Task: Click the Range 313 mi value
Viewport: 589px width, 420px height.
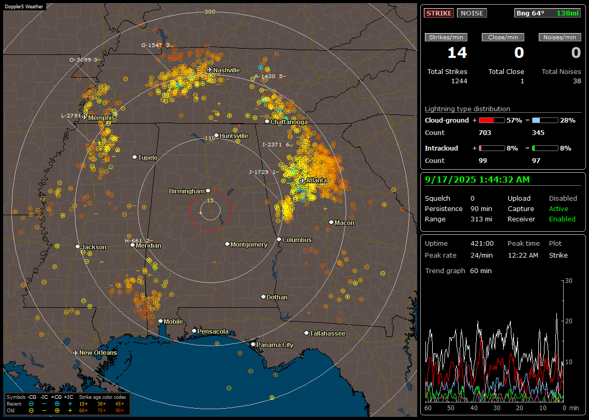Action: 481,219
